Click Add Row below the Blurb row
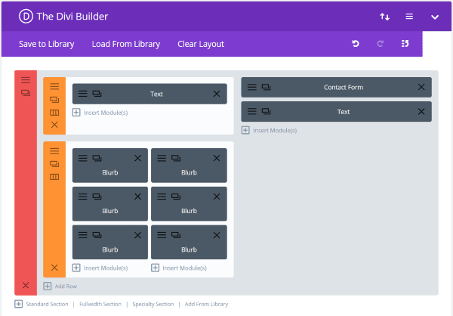The image size is (453, 316). click(60, 287)
